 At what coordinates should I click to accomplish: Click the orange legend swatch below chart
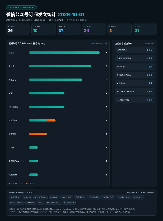(26, 183)
